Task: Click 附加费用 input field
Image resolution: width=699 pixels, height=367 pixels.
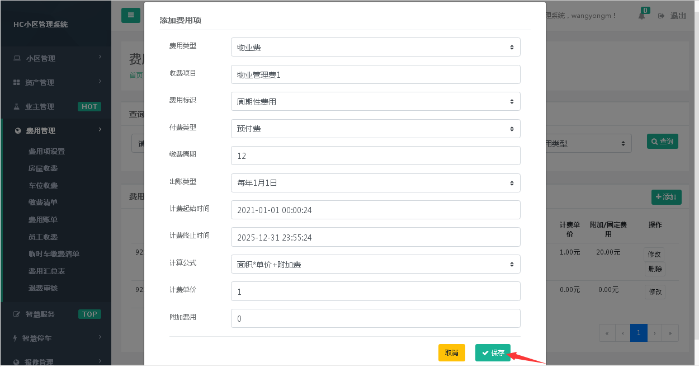Action: (x=375, y=318)
